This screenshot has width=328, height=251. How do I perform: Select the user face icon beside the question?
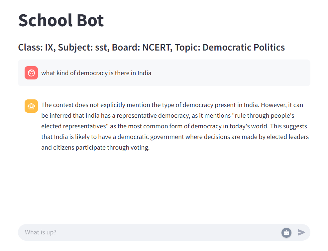coord(31,73)
